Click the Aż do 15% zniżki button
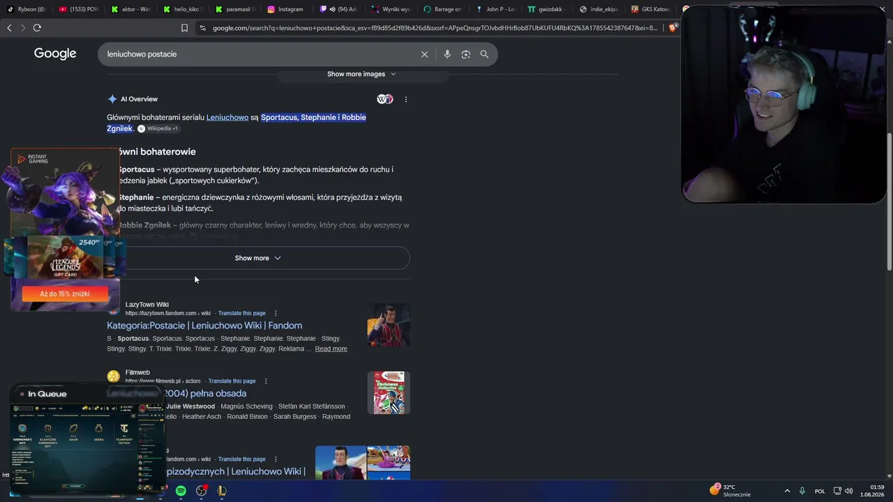The height and width of the screenshot is (502, 893). tap(65, 294)
